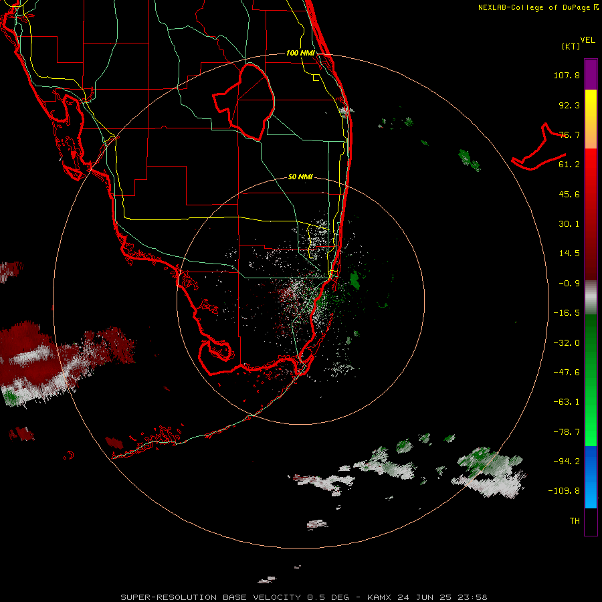This screenshot has height=602, width=602.
Task: Click the -0.9 velocity scale value
Action: [x=569, y=284]
